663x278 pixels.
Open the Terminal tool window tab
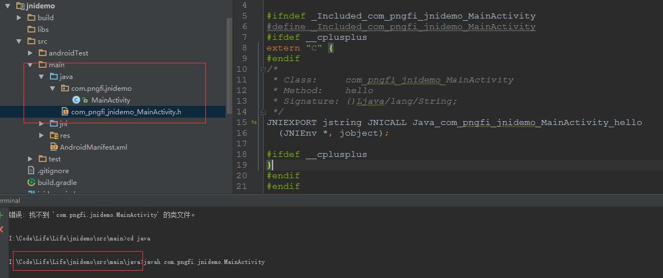10,201
